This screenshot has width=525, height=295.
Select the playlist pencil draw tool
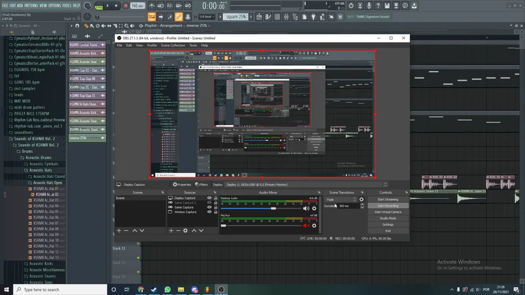click(86, 26)
